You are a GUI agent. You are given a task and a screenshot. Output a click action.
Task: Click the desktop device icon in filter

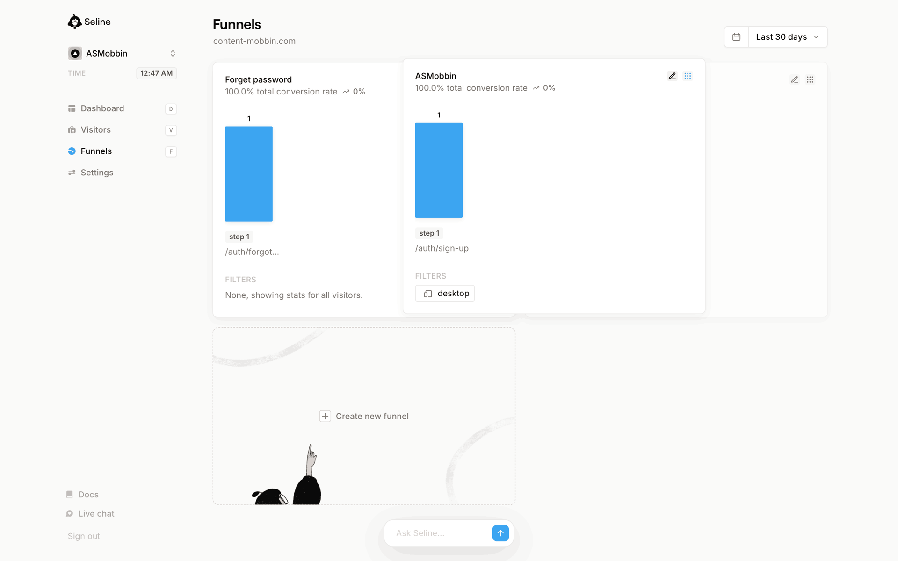pyautogui.click(x=427, y=294)
